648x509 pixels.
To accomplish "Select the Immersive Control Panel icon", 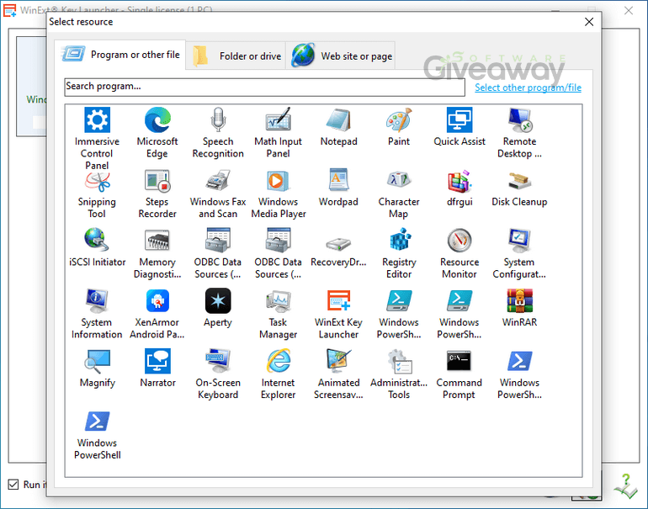I will (97, 119).
